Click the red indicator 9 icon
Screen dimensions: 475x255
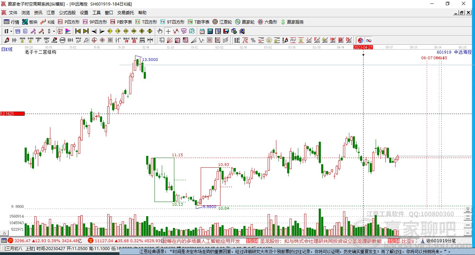41,31
